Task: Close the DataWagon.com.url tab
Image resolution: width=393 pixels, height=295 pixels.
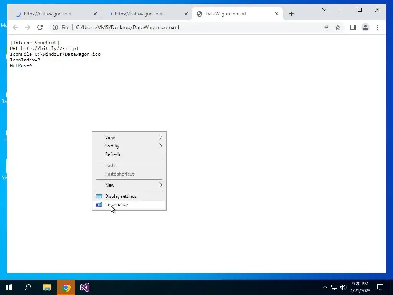Action: point(276,14)
